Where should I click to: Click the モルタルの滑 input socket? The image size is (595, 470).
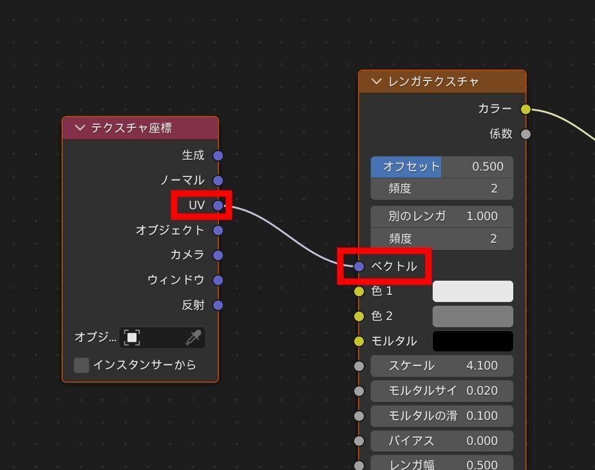[359, 416]
